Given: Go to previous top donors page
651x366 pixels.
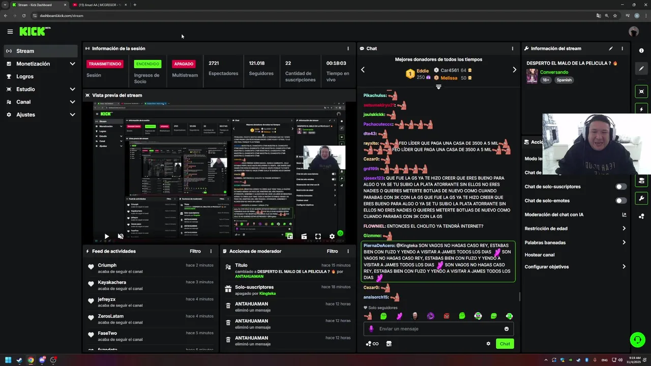Looking at the screenshot, I should (363, 70).
